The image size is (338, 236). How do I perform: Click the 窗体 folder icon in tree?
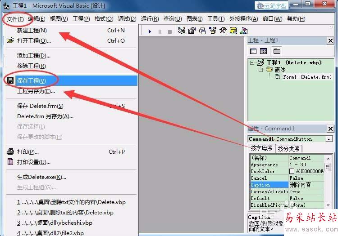[269, 69]
